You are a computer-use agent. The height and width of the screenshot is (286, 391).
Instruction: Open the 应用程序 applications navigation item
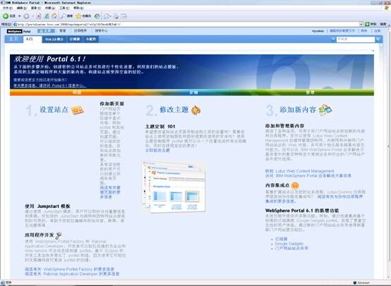pyautogui.click(x=80, y=31)
